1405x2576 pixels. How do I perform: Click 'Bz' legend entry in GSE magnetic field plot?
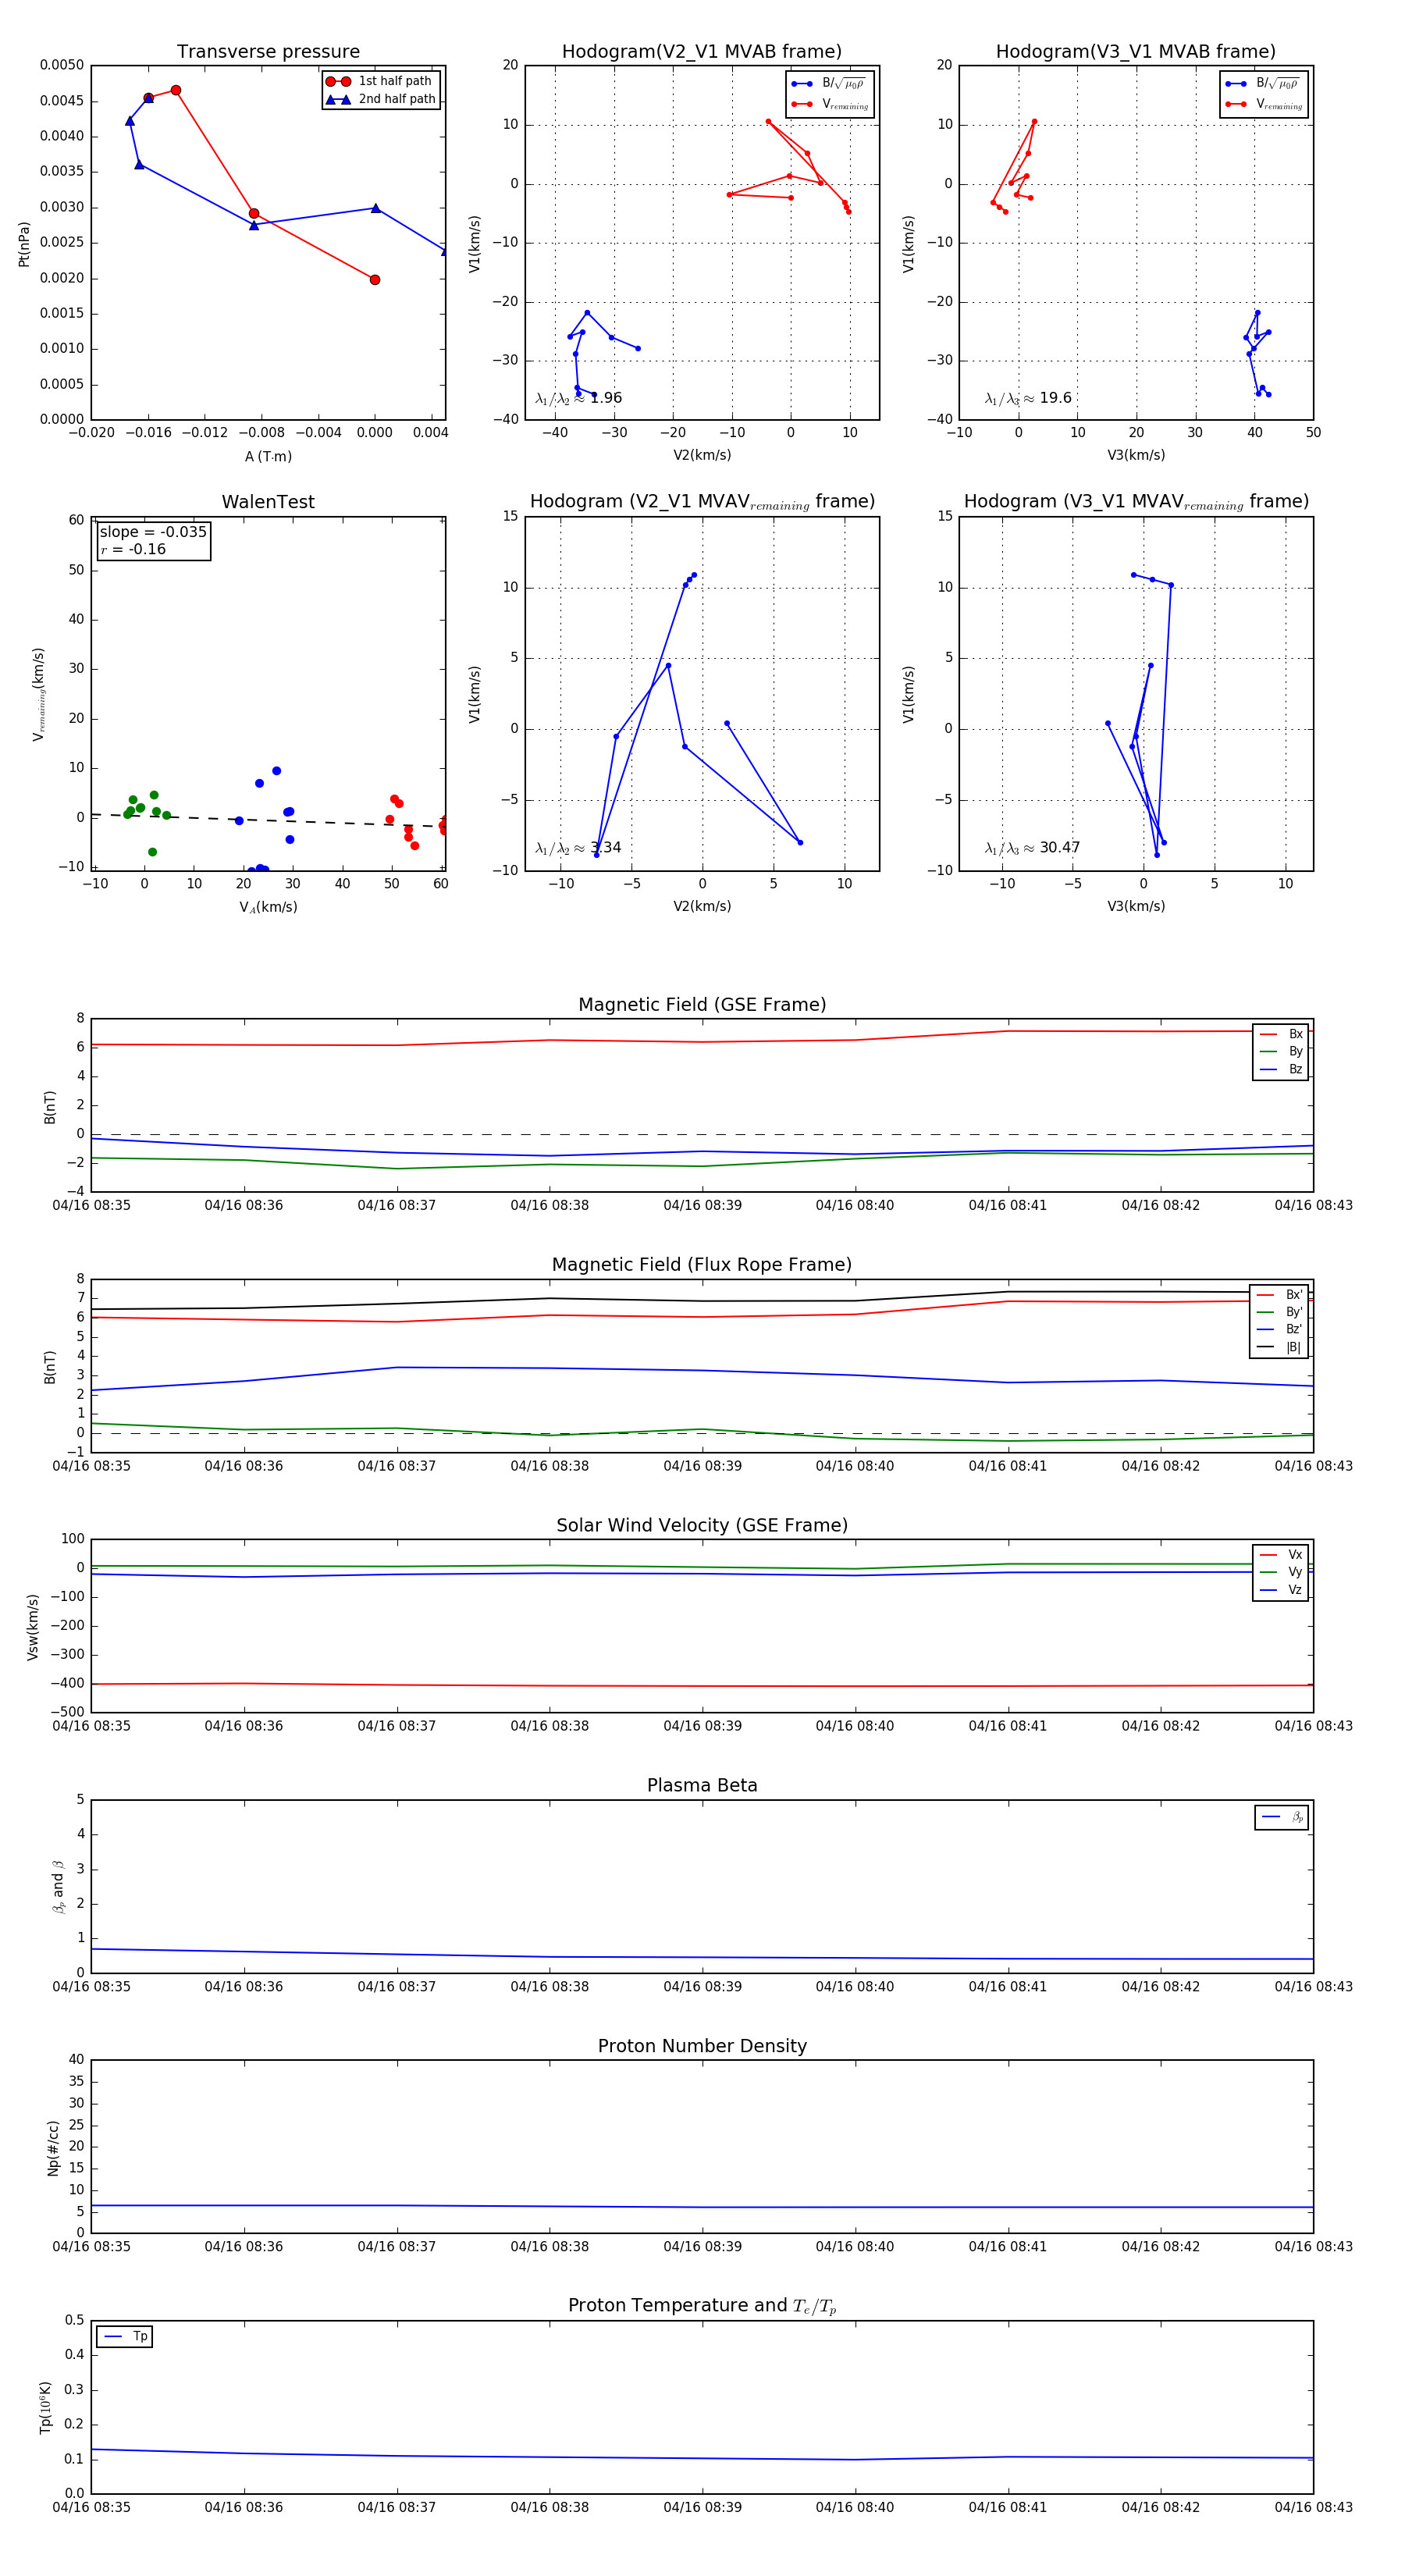[1281, 1069]
